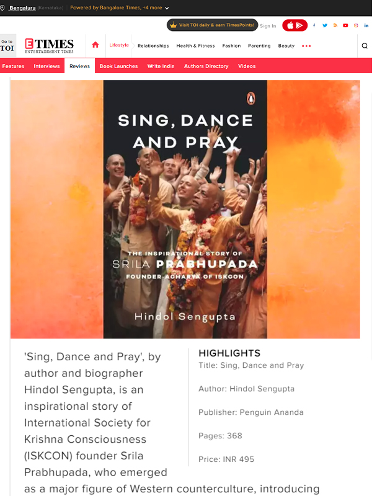372x496 pixels.
Task: Click Visit TOI daily TimesPoints button
Action: 212,25
